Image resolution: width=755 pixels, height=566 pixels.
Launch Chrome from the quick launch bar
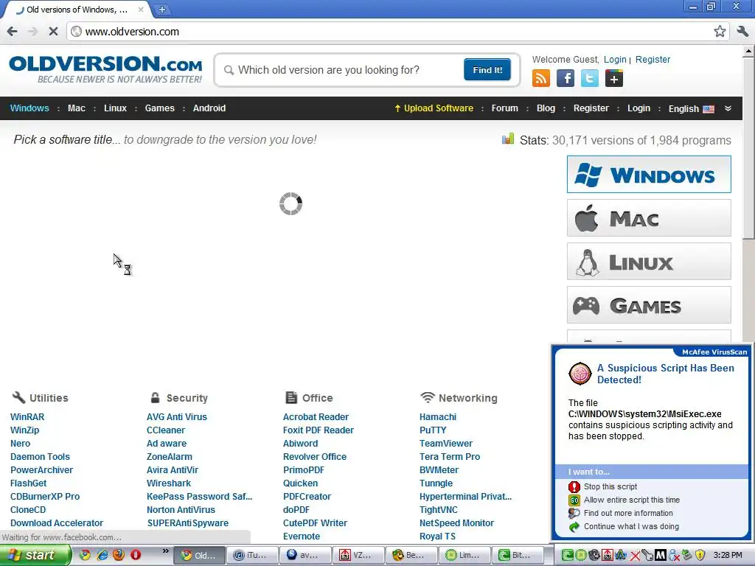pos(85,555)
